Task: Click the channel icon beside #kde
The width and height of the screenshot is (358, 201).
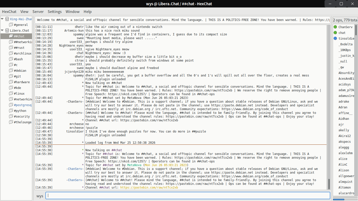Action: (11, 88)
